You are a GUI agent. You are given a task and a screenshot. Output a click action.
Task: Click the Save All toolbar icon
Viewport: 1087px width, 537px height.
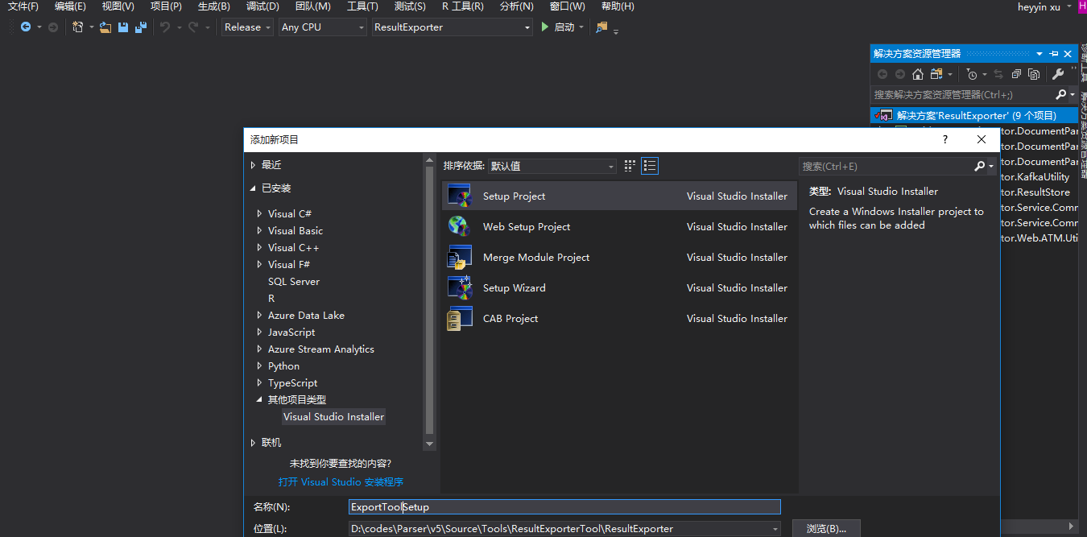click(x=141, y=27)
